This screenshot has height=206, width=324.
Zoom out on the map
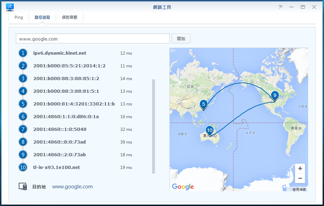click(300, 178)
